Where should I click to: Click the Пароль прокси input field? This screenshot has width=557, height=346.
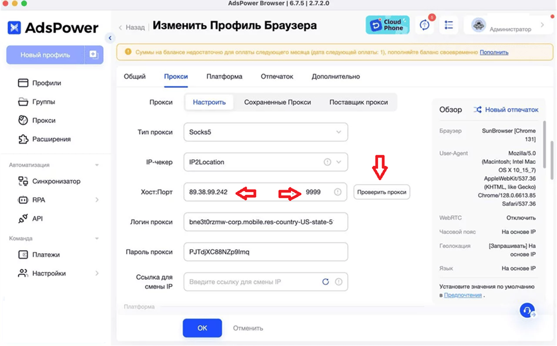click(x=265, y=251)
